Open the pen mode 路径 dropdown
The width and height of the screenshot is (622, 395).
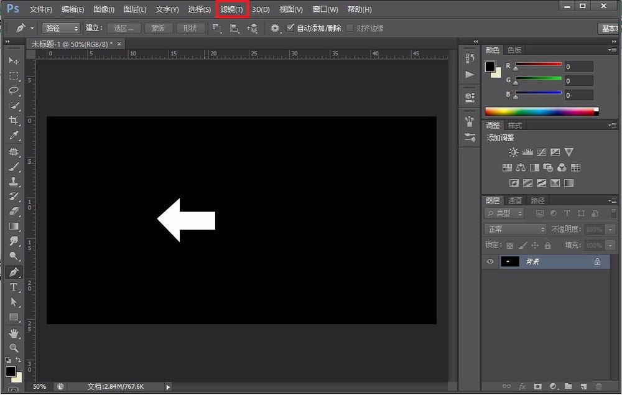pos(61,28)
